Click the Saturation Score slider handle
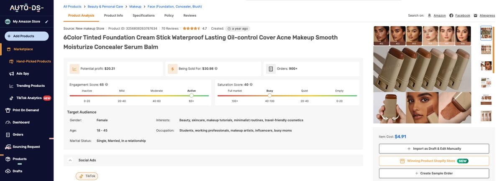The width and height of the screenshot is (502, 181). (x=269, y=96)
